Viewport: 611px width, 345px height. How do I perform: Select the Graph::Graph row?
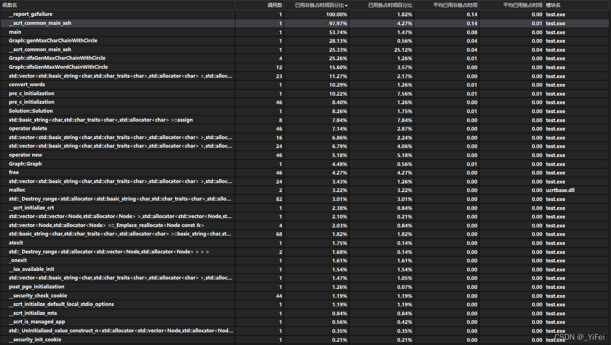point(305,164)
